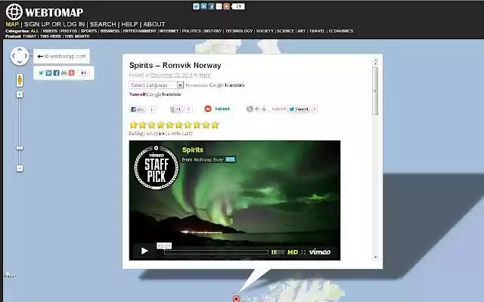The width and height of the screenshot is (484, 302).
Task: Click the email share icon in header
Action: tap(219, 7)
